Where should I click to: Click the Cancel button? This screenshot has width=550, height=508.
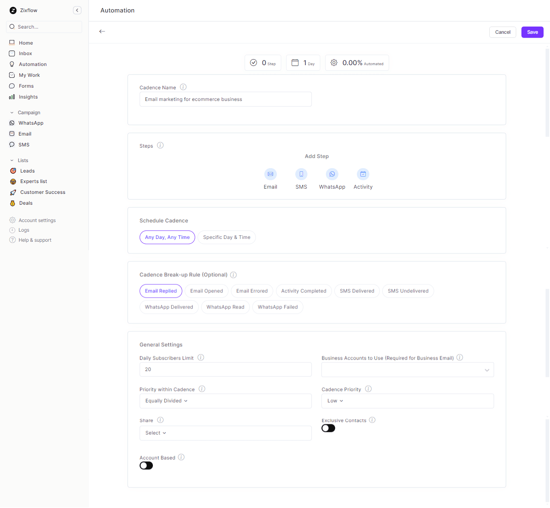pos(503,32)
